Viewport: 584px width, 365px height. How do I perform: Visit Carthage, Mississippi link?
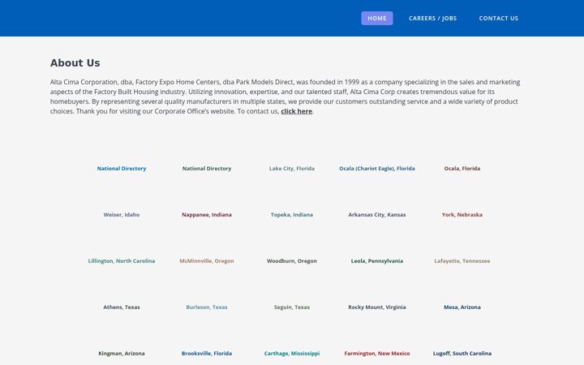tap(292, 353)
